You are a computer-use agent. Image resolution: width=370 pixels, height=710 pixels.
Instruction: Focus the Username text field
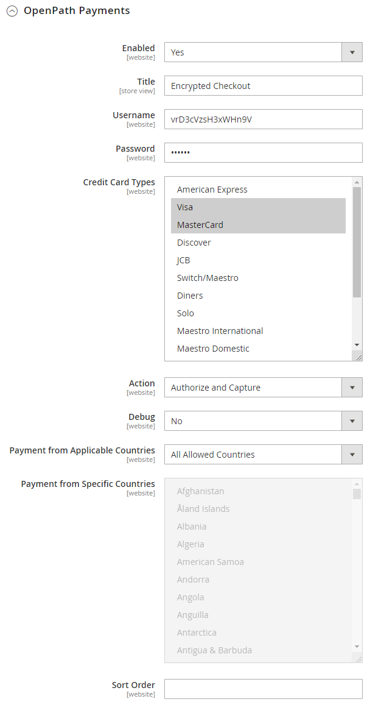pos(264,119)
